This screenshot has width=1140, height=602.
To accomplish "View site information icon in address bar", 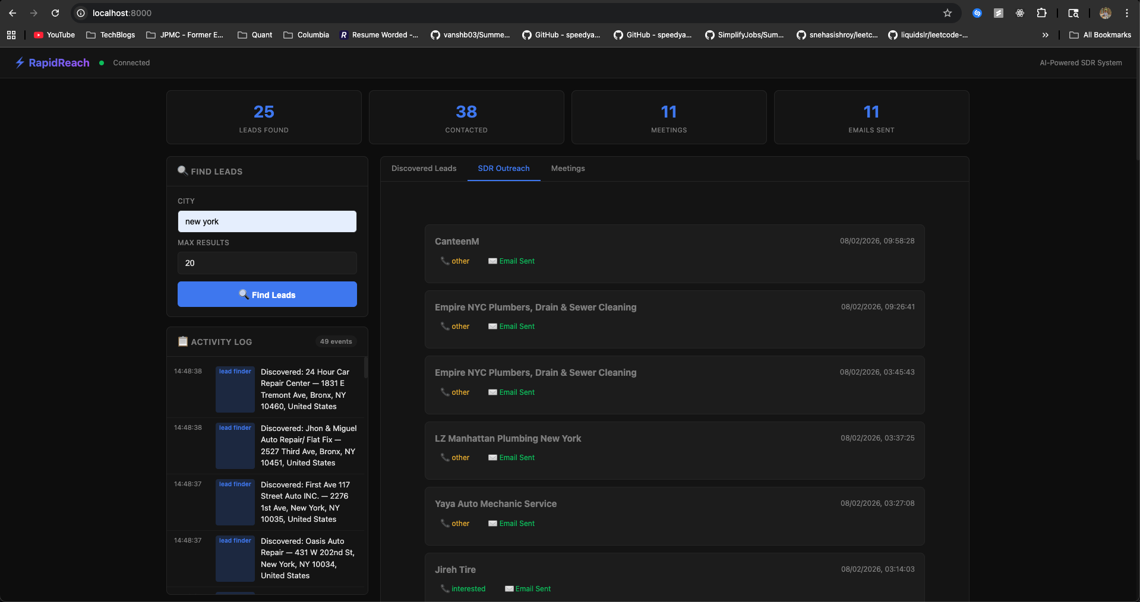I will tap(81, 13).
